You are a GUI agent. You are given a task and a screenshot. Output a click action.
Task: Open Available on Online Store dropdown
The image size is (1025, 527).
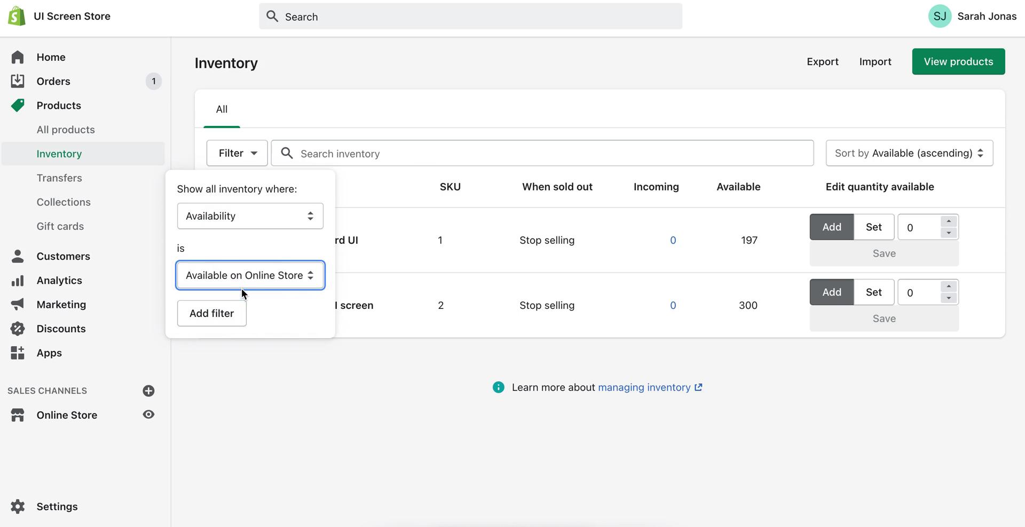click(x=250, y=275)
